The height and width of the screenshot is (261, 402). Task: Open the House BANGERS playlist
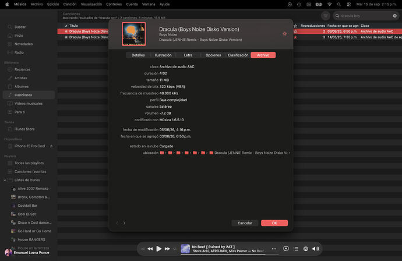click(x=31, y=239)
